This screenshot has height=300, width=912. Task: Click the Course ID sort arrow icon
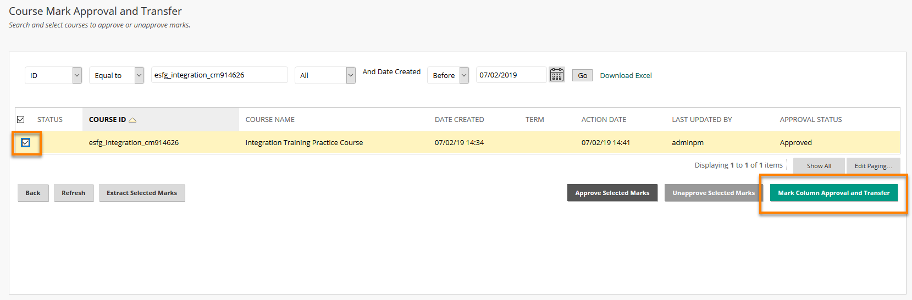[x=132, y=120]
